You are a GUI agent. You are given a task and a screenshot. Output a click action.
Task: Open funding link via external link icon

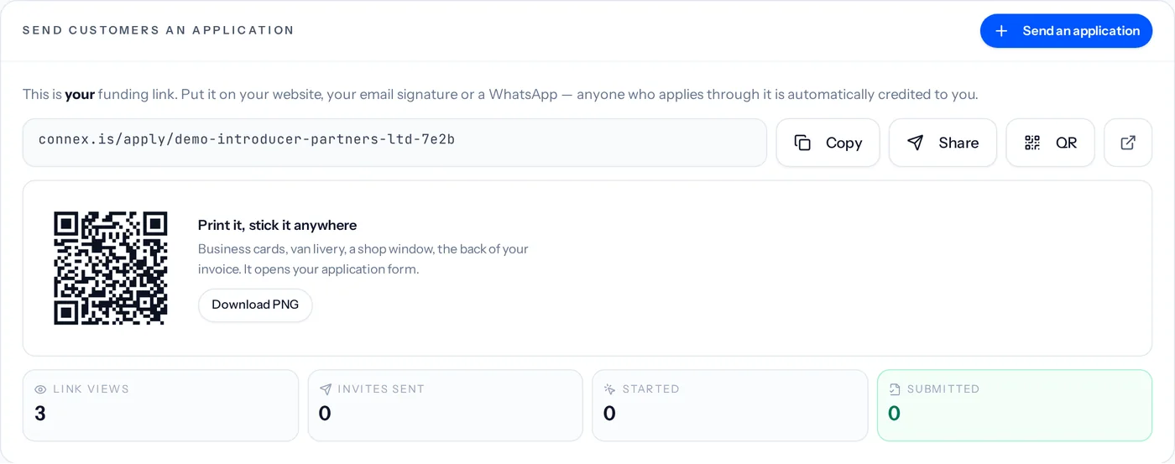point(1128,143)
